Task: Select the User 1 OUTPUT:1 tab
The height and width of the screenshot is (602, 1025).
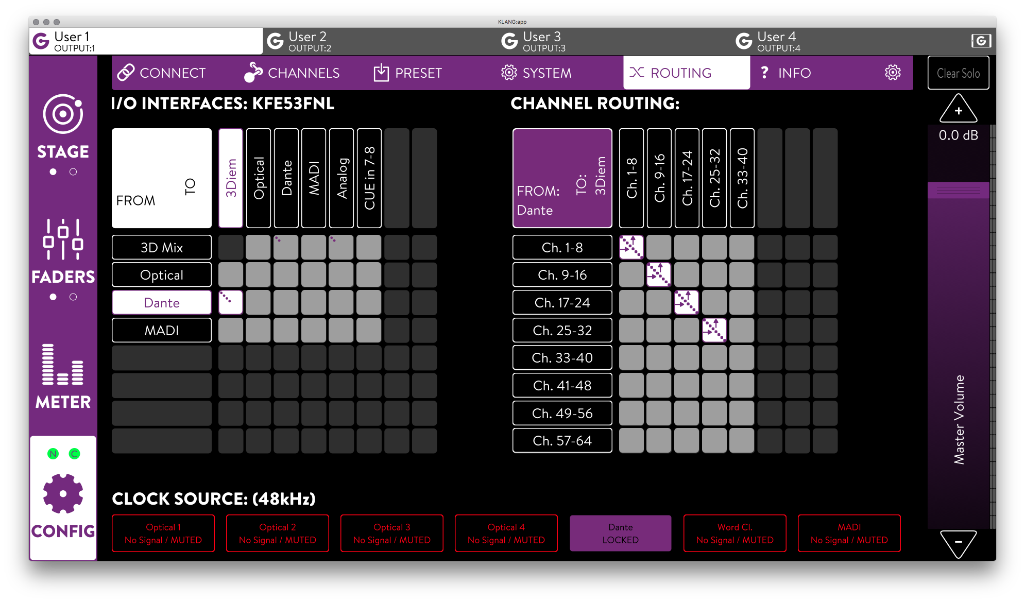Action: point(146,41)
